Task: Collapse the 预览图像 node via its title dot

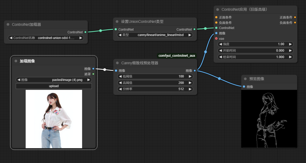Action: coord(245,79)
